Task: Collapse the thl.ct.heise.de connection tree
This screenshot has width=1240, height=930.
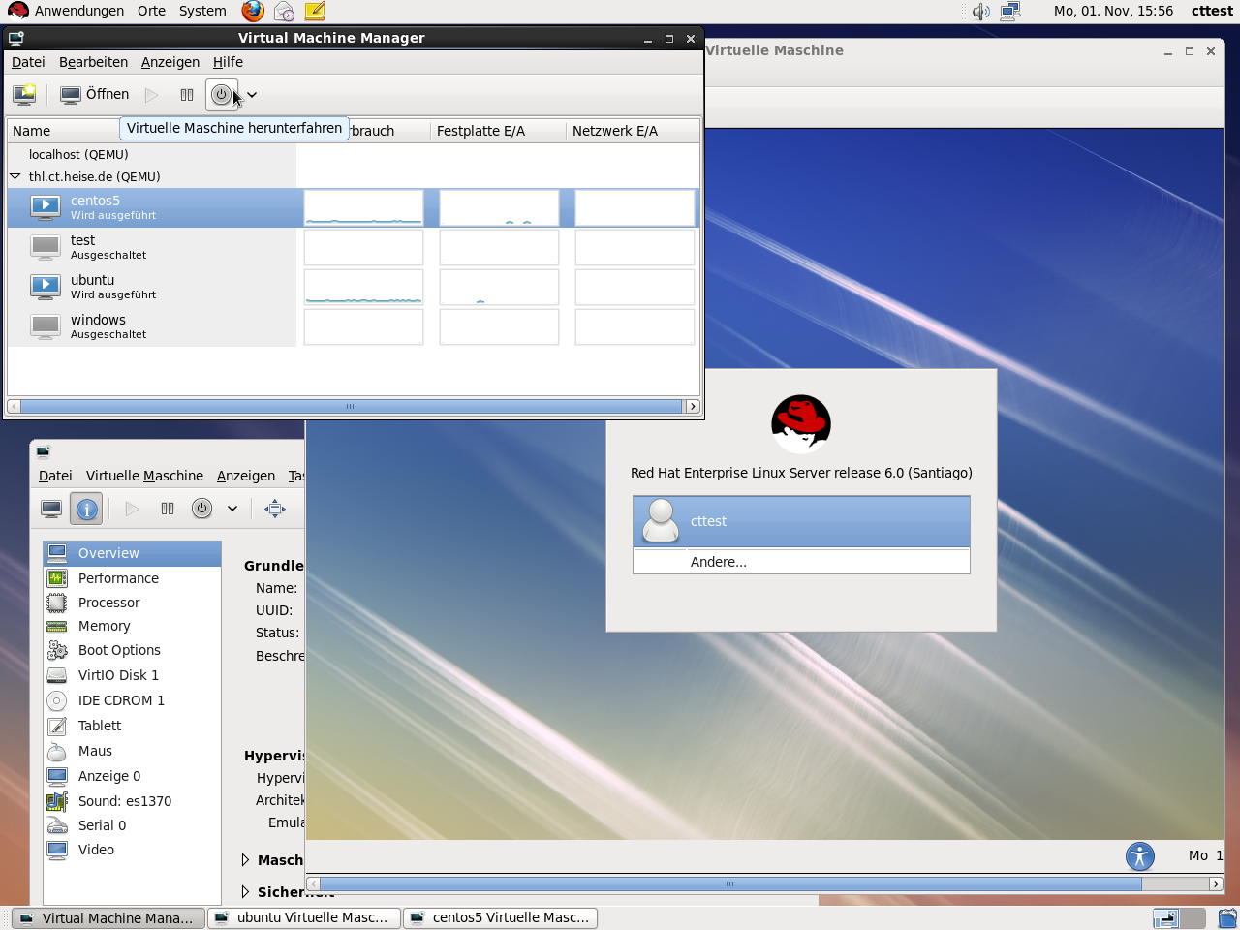Action: coord(15,177)
